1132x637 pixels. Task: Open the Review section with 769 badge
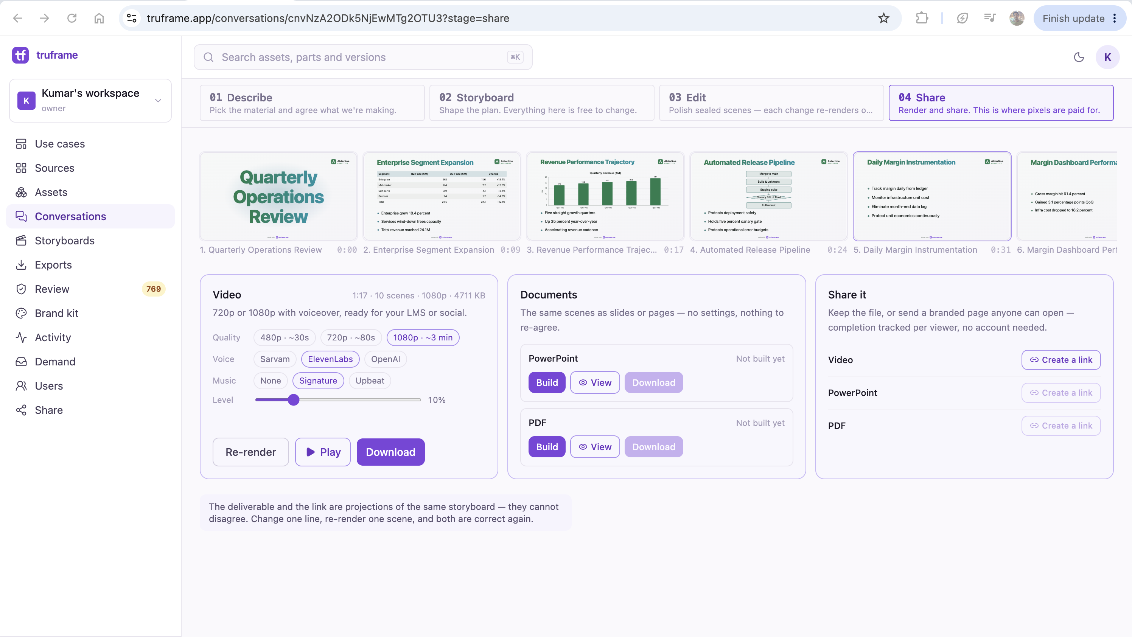[90, 289]
